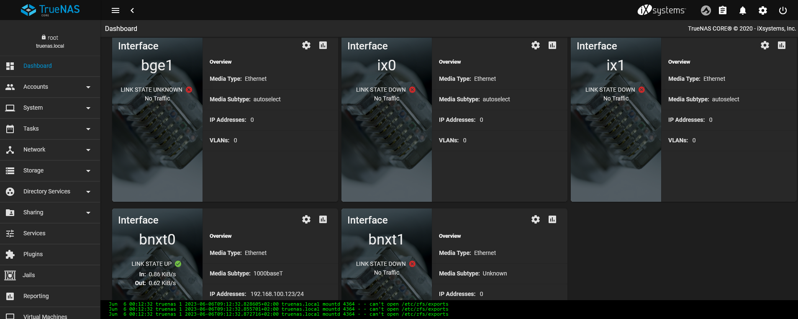Click the Dashboard page title
798x319 pixels.
click(121, 28)
